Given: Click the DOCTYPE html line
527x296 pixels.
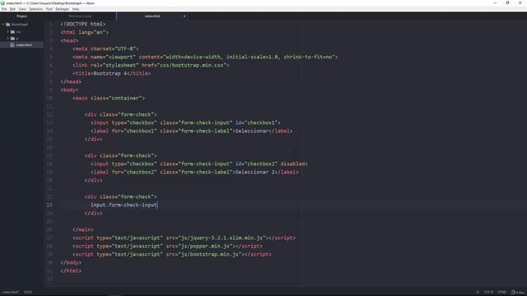Looking at the screenshot, I should pyautogui.click(x=83, y=24).
